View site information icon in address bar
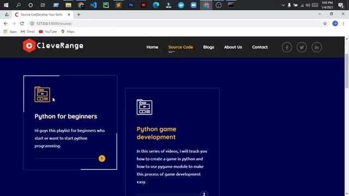349x196 pixels. click(x=32, y=23)
